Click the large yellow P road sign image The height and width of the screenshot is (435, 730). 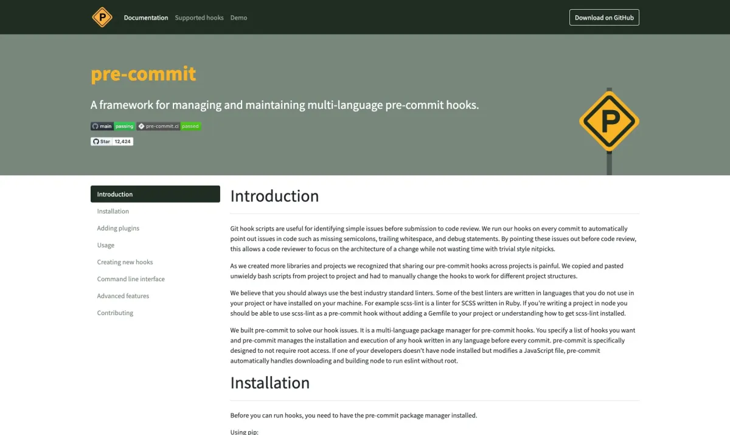pos(609,130)
